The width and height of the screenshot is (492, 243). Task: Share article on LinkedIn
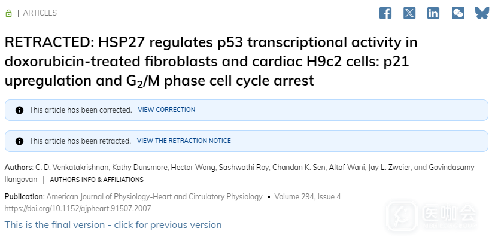(x=433, y=13)
